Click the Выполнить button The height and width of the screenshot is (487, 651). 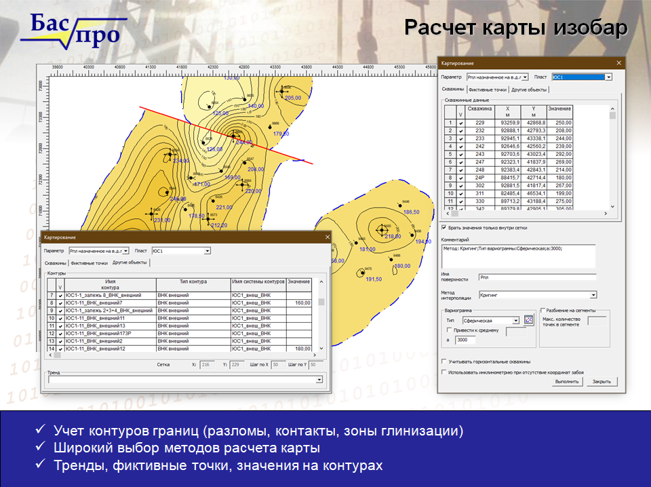coord(567,382)
